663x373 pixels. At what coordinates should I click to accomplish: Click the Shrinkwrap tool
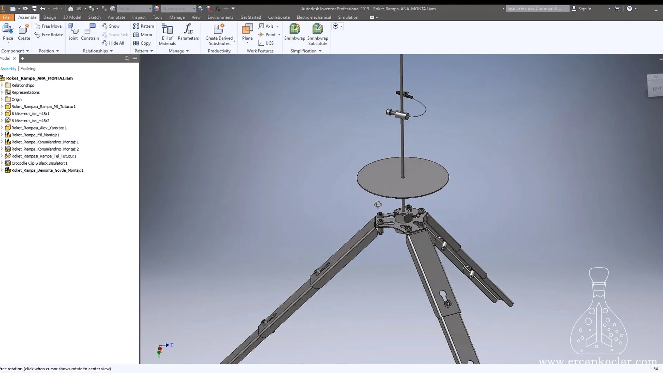[x=295, y=32]
